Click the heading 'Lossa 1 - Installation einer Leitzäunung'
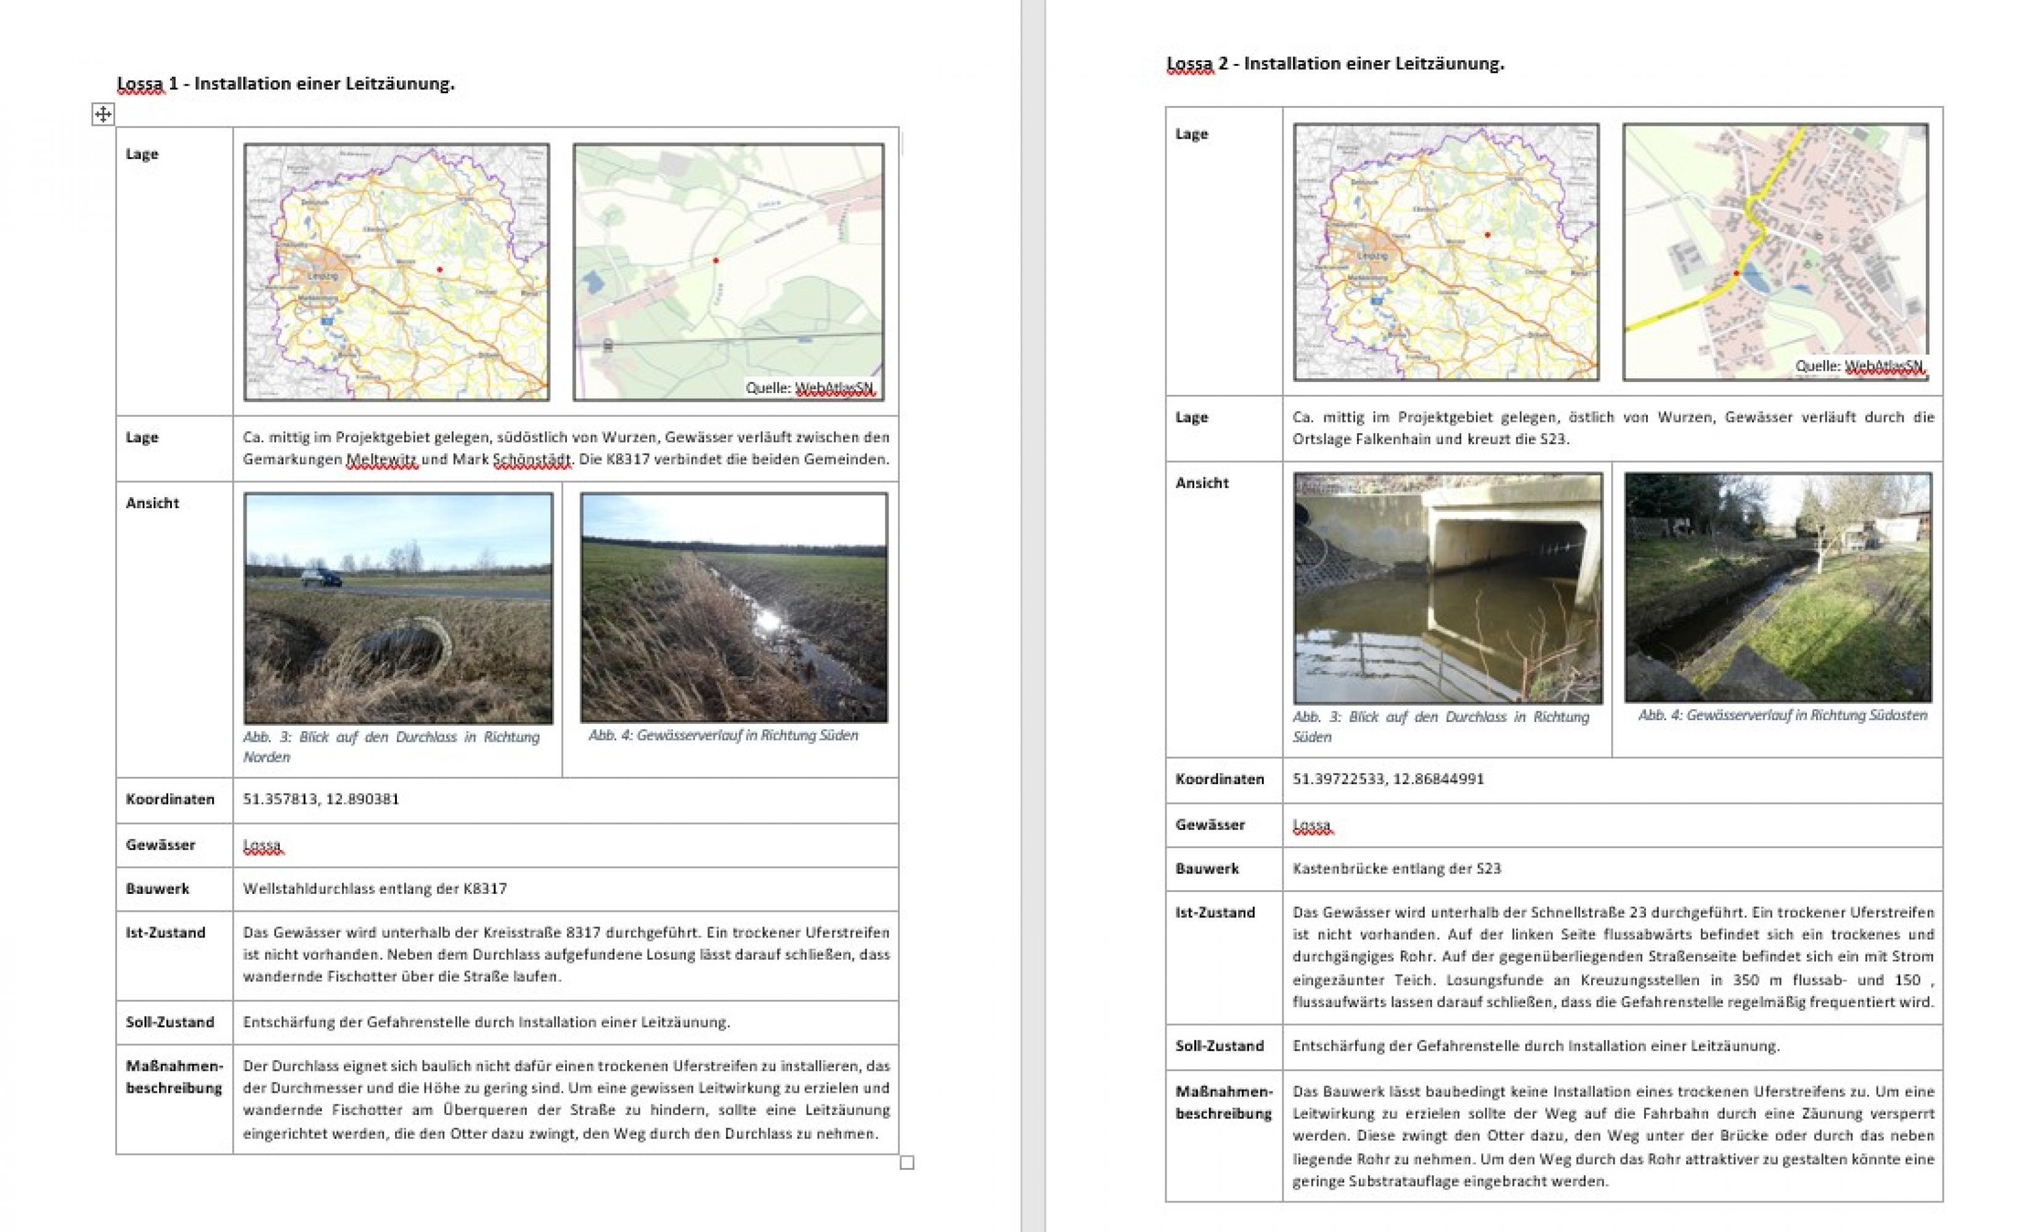This screenshot has height=1232, width=2041. click(286, 84)
